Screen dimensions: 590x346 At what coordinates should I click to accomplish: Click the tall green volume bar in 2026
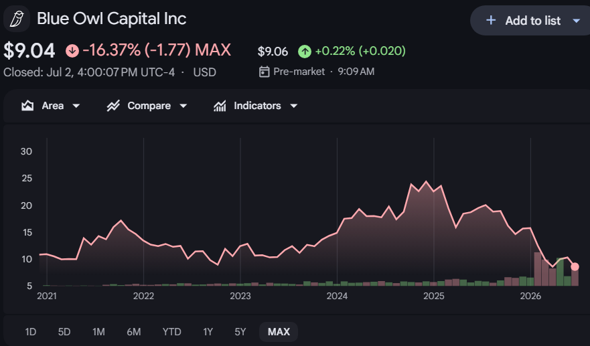(560, 272)
